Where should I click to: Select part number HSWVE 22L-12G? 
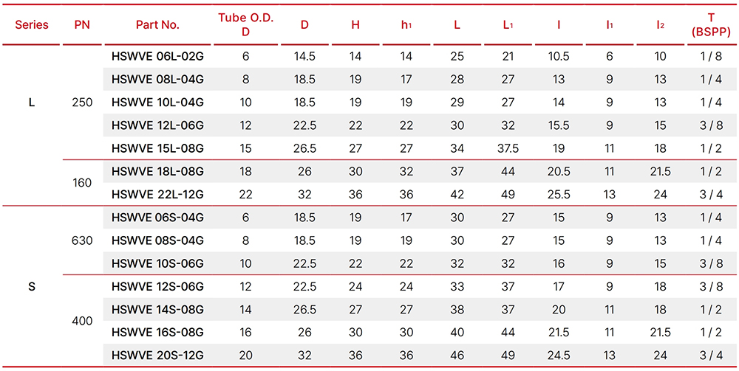click(157, 195)
